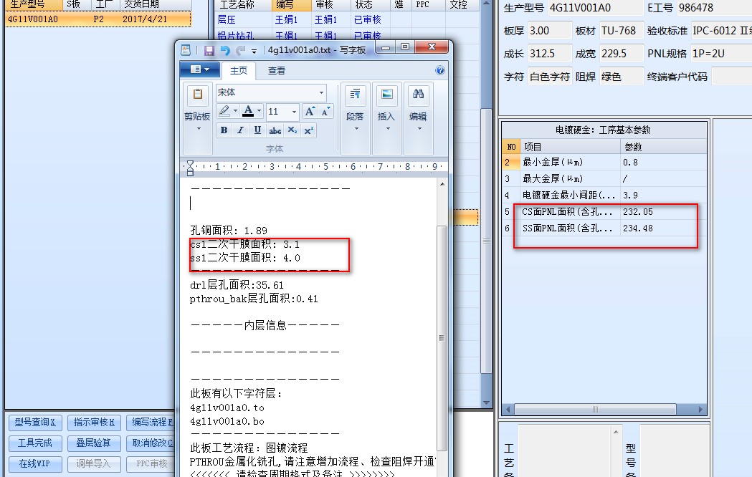The width and height of the screenshot is (752, 477).
Task: Click the 成长 field 312.5
Action: pos(550,54)
